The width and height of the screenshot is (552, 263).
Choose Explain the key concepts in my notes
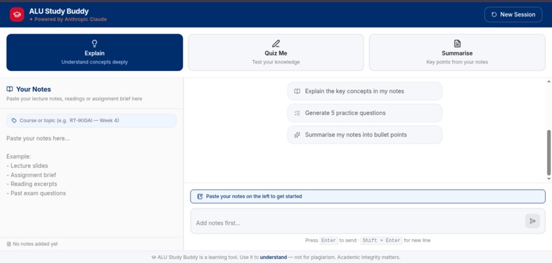click(365, 92)
